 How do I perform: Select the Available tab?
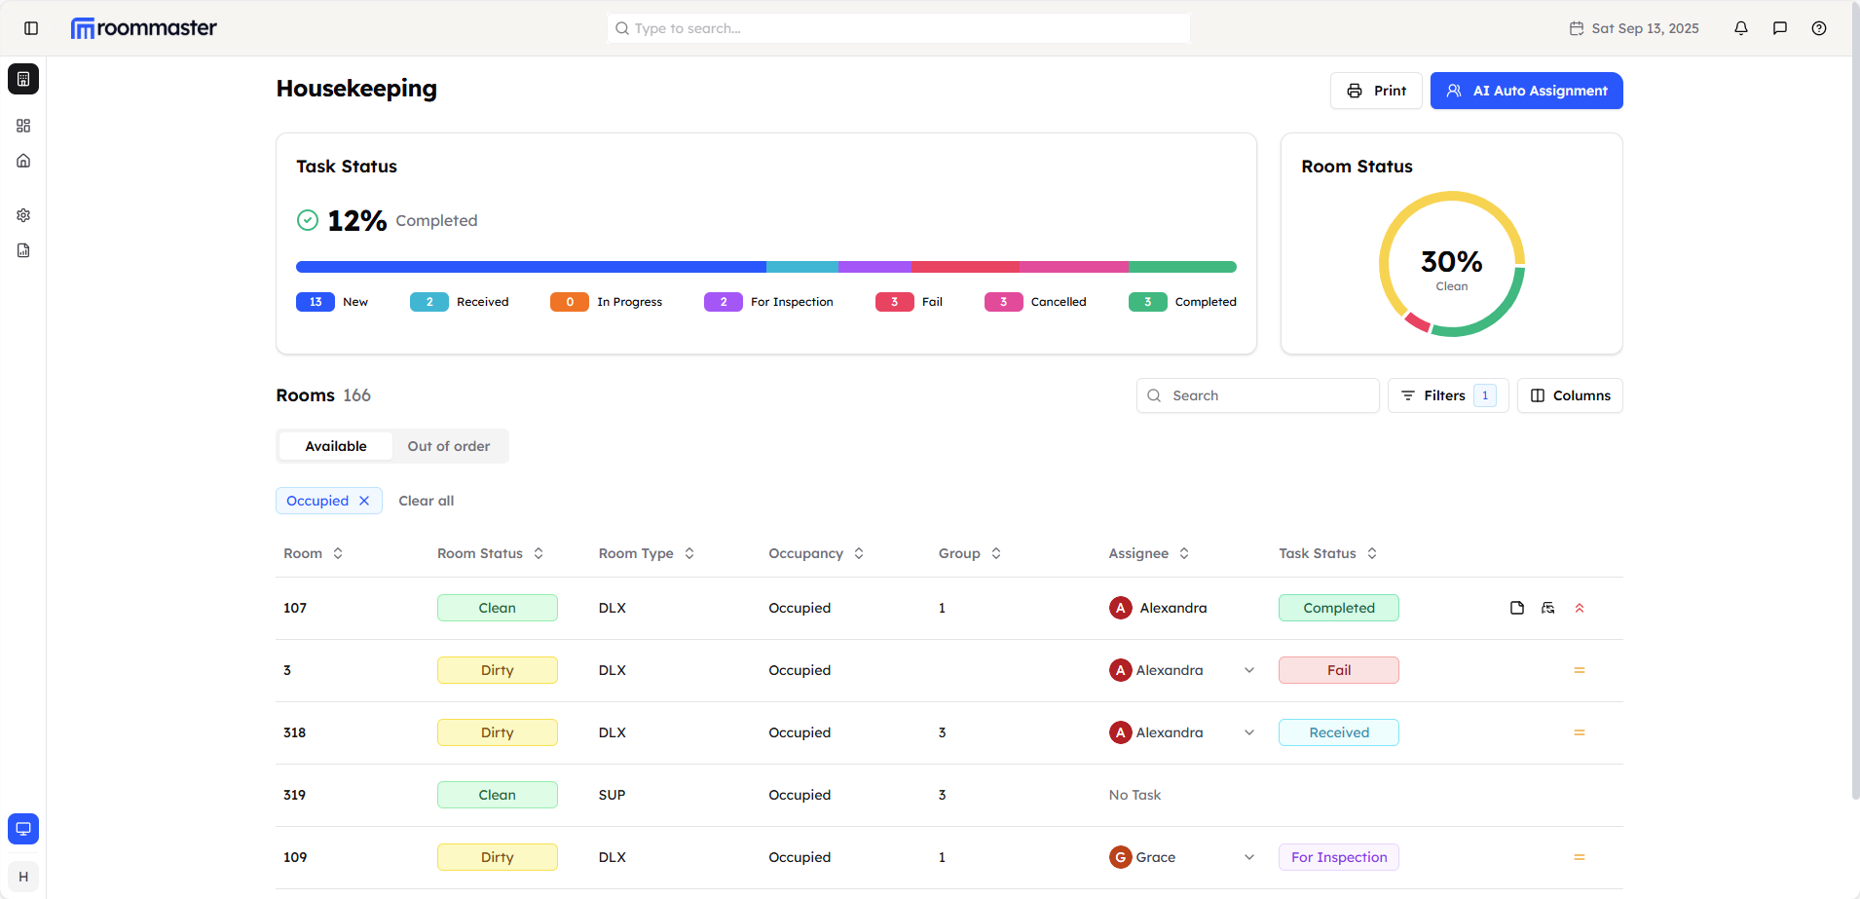[336, 446]
